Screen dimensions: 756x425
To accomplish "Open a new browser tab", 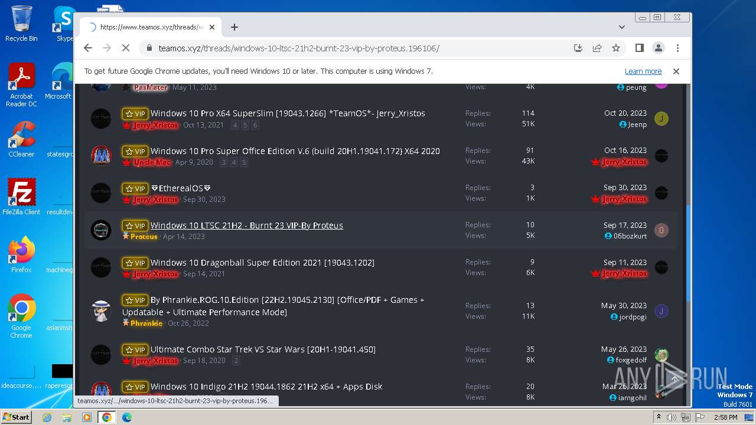I will (x=234, y=27).
